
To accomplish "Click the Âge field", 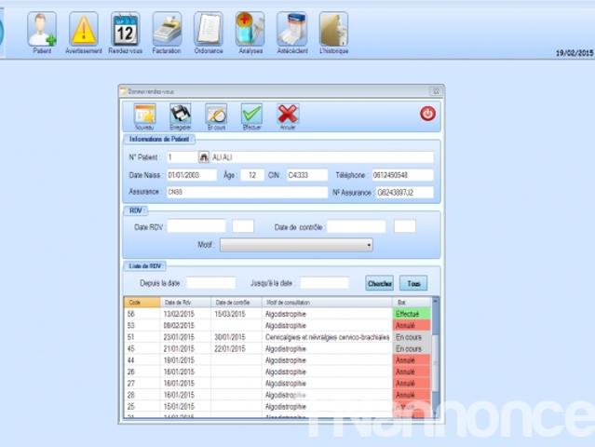I will pyautogui.click(x=252, y=175).
